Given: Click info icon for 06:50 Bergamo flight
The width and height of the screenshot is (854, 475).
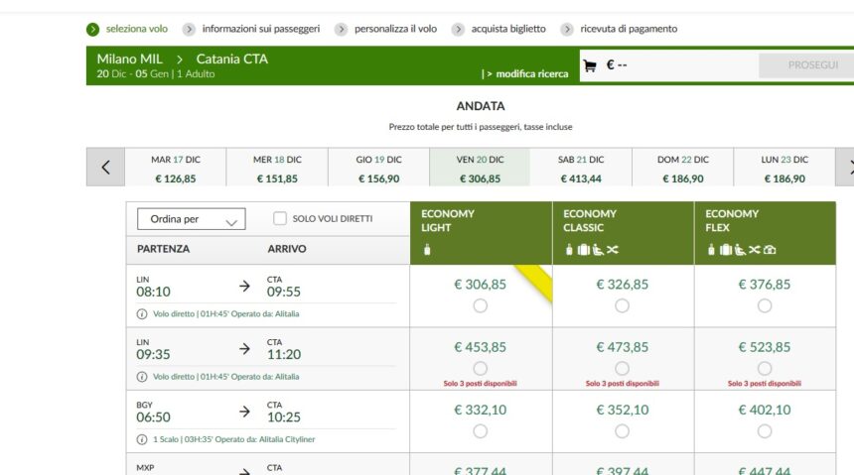Looking at the screenshot, I should [x=142, y=439].
